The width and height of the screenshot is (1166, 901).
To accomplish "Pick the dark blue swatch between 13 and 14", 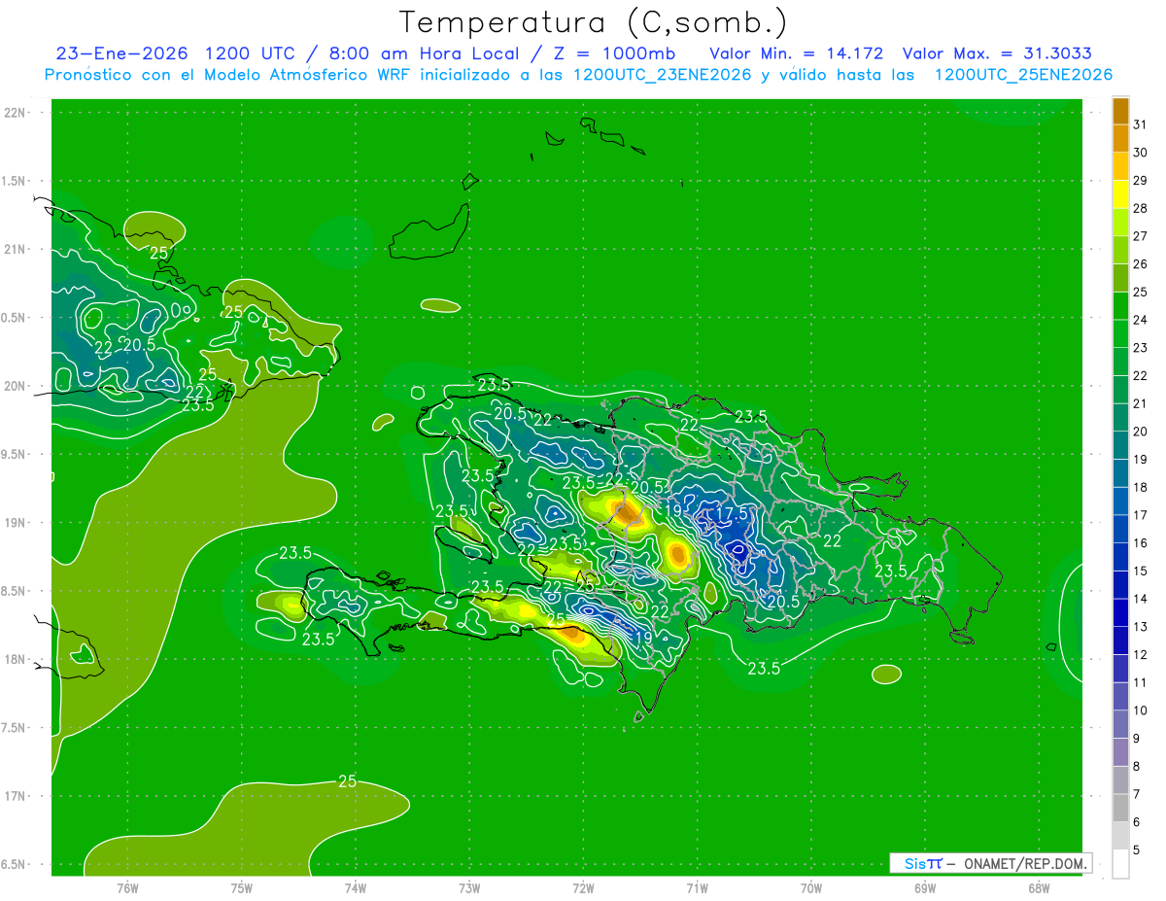I will pos(1120,612).
